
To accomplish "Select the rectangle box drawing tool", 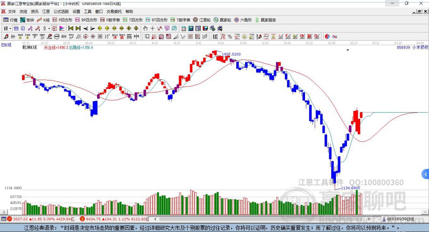I will 147,37.
